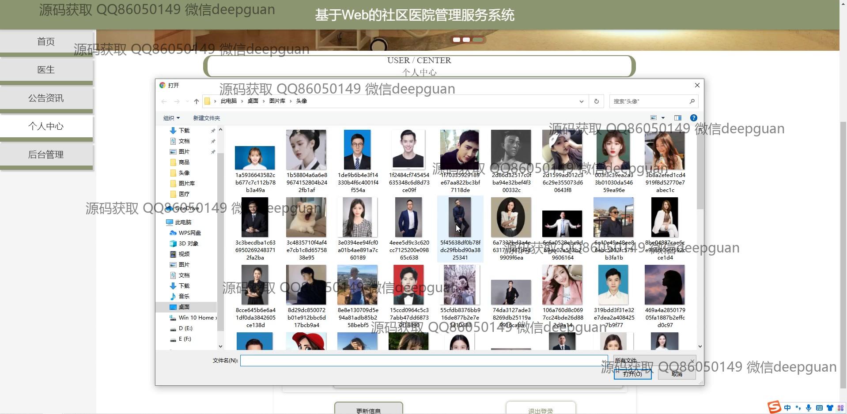Open the change view options dropdown arrow
The width and height of the screenshot is (847, 414).
[x=663, y=118]
